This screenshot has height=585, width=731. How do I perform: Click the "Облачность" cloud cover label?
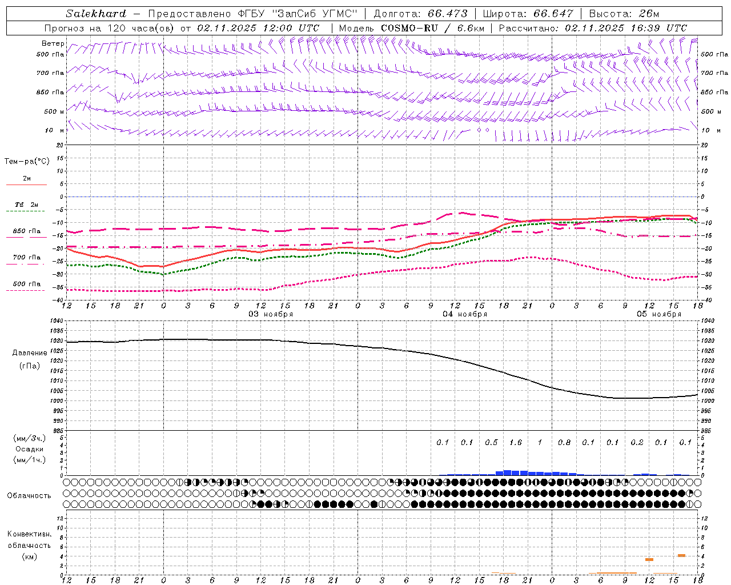[29, 495]
